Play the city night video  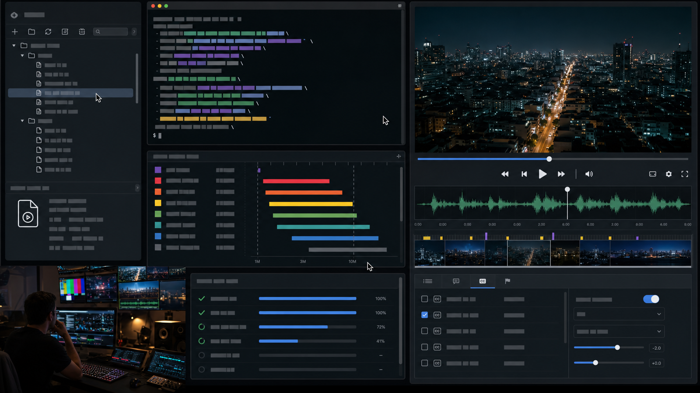542,174
